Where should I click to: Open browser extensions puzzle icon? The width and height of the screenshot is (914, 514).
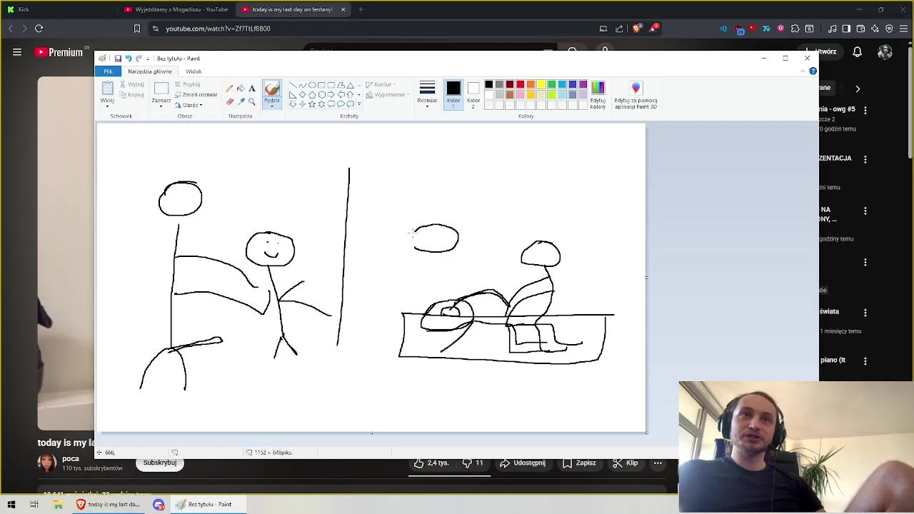click(795, 29)
